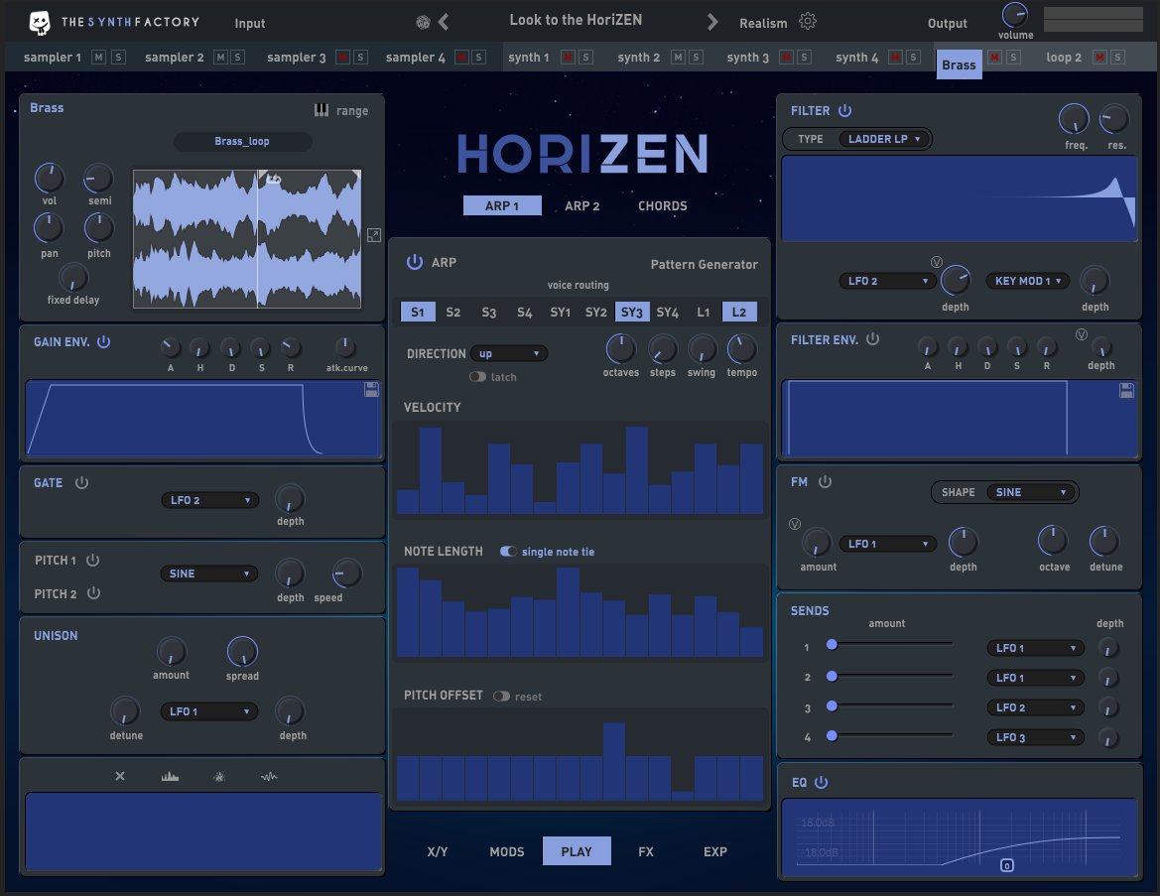Turn on pitch offset reset toggle

pos(501,697)
